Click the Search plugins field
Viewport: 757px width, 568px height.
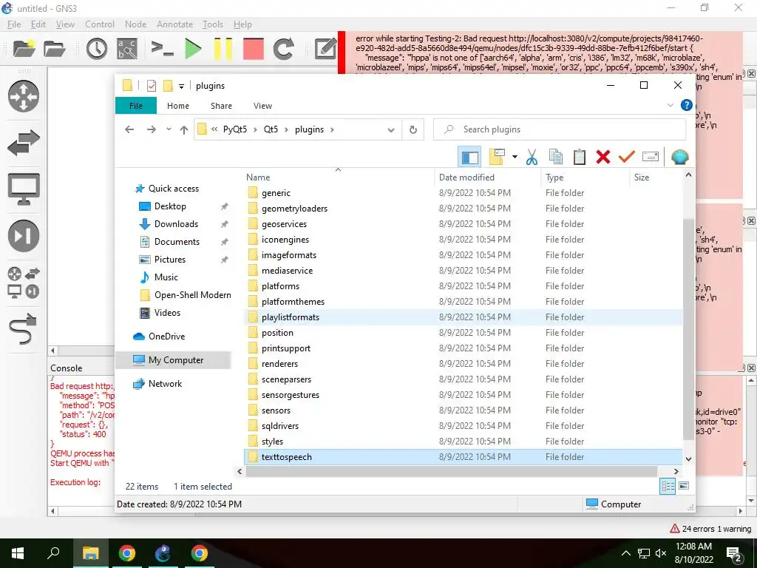click(x=560, y=129)
